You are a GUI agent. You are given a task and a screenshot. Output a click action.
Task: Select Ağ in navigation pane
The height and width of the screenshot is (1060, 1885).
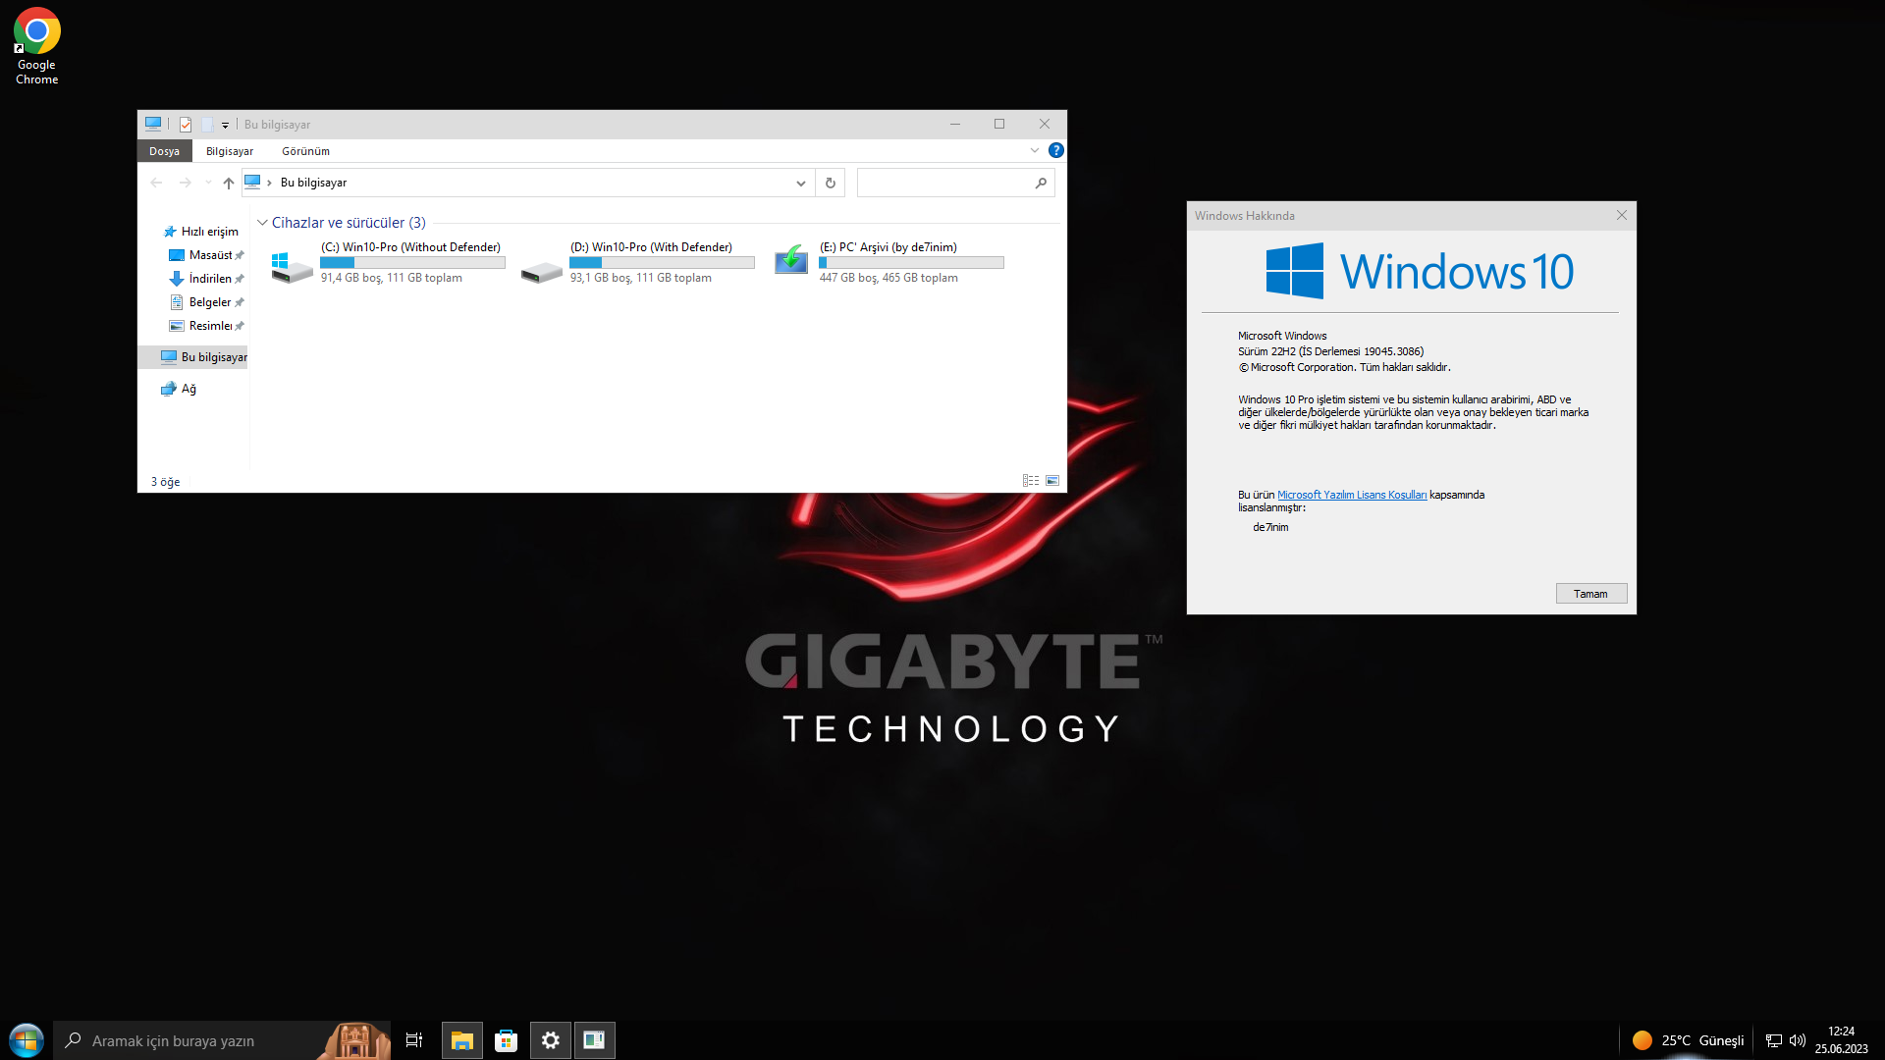(179, 389)
